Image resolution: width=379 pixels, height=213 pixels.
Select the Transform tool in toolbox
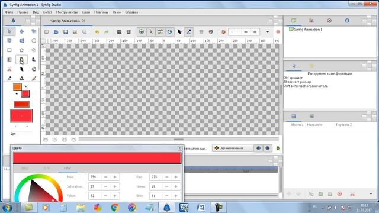[9, 31]
